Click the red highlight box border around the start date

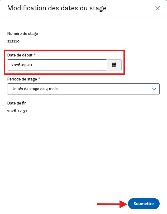(64, 50)
